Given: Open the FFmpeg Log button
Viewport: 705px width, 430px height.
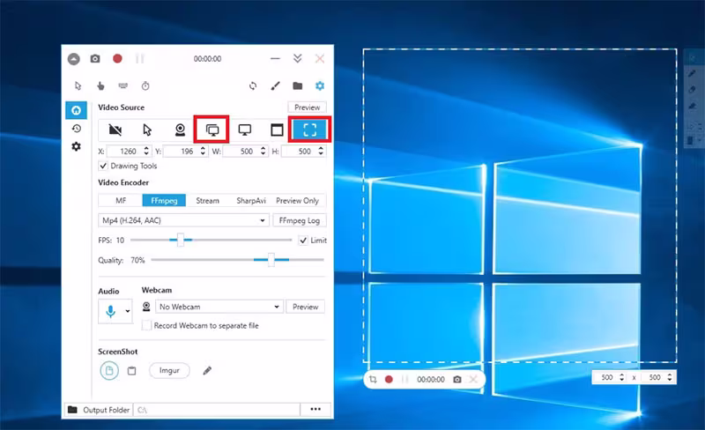Looking at the screenshot, I should 300,220.
